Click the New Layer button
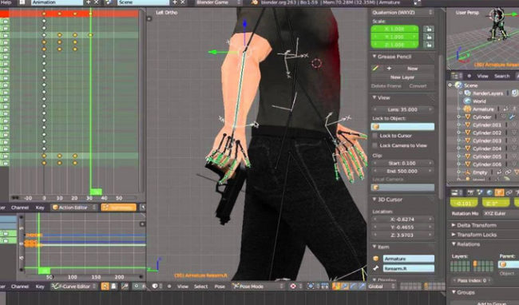519x305 pixels. pos(402,77)
